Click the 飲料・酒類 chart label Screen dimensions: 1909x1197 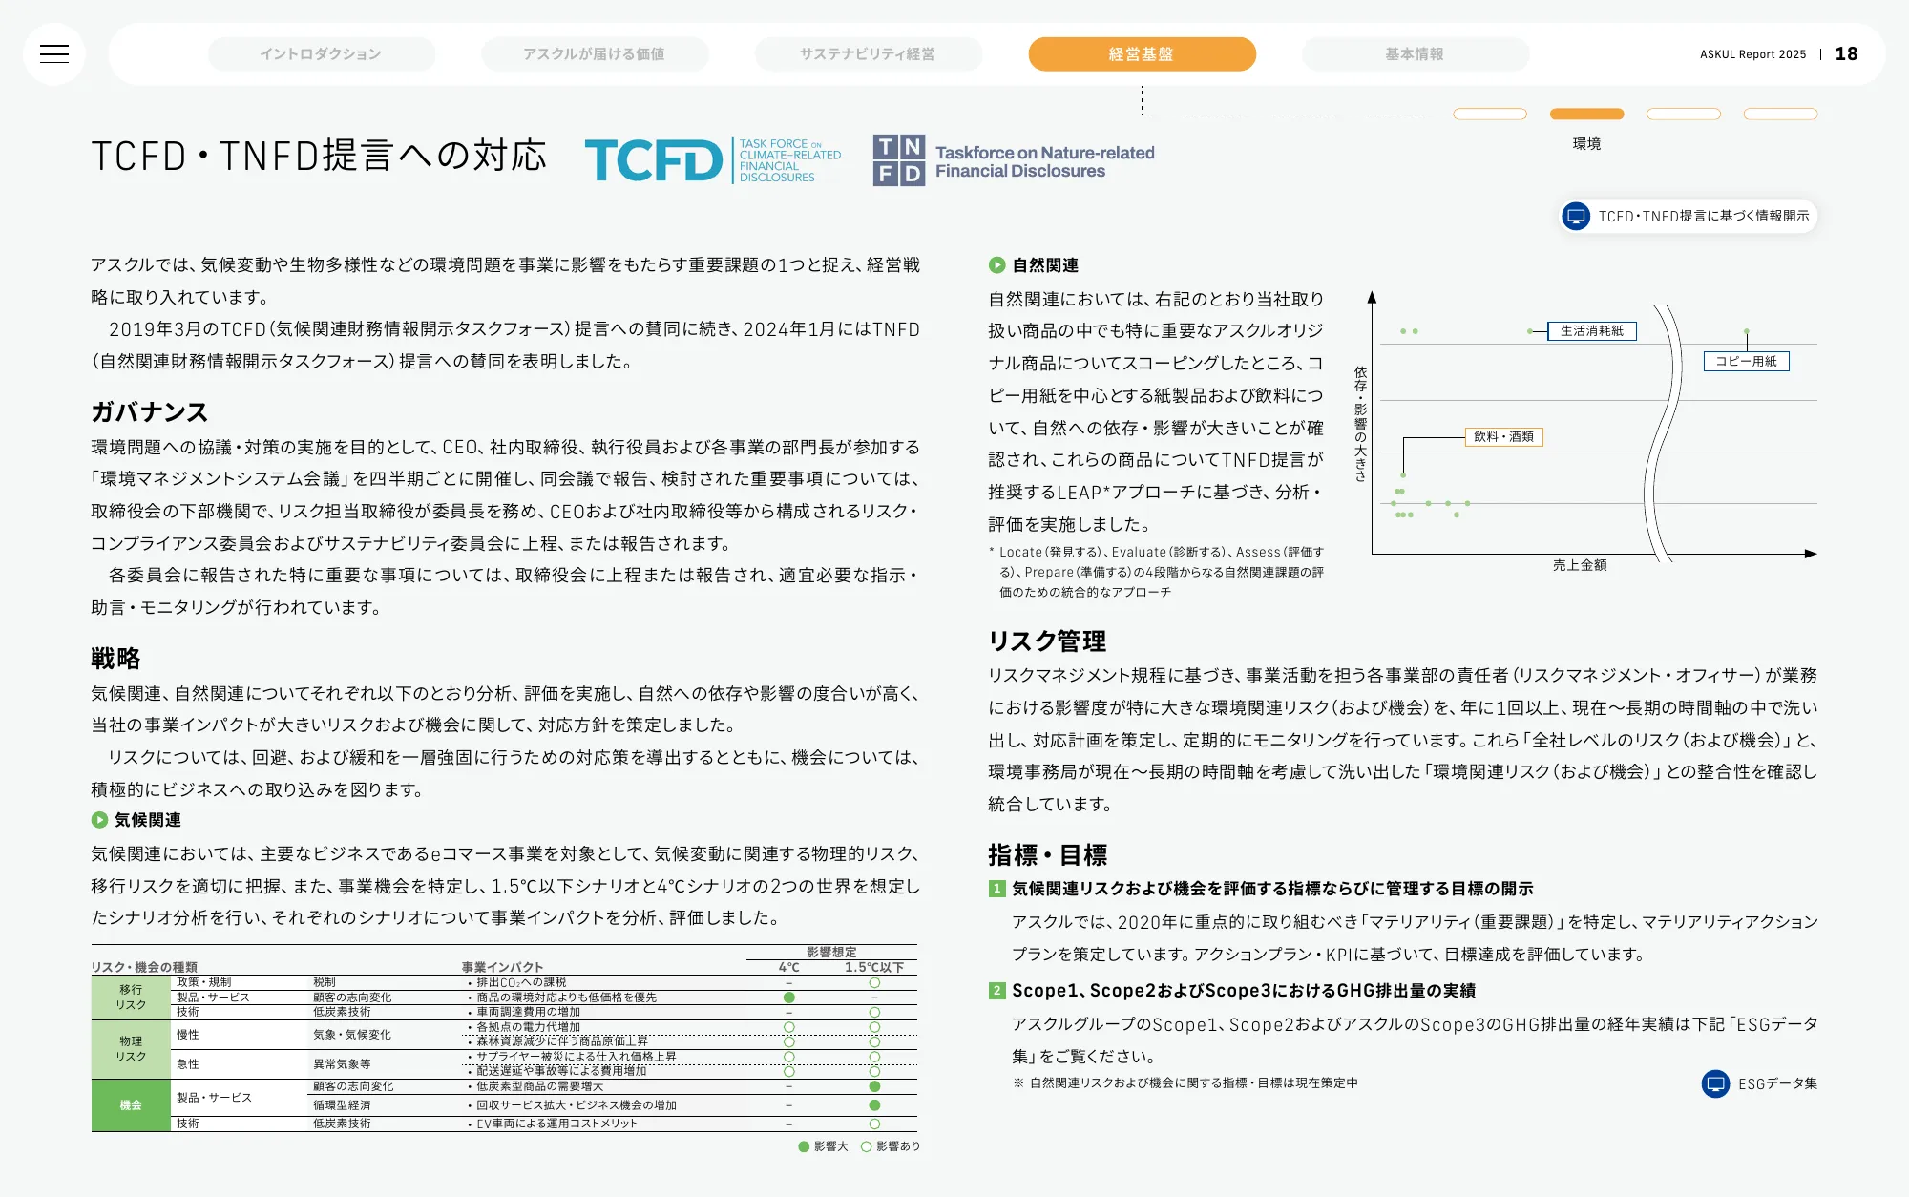point(1503,437)
